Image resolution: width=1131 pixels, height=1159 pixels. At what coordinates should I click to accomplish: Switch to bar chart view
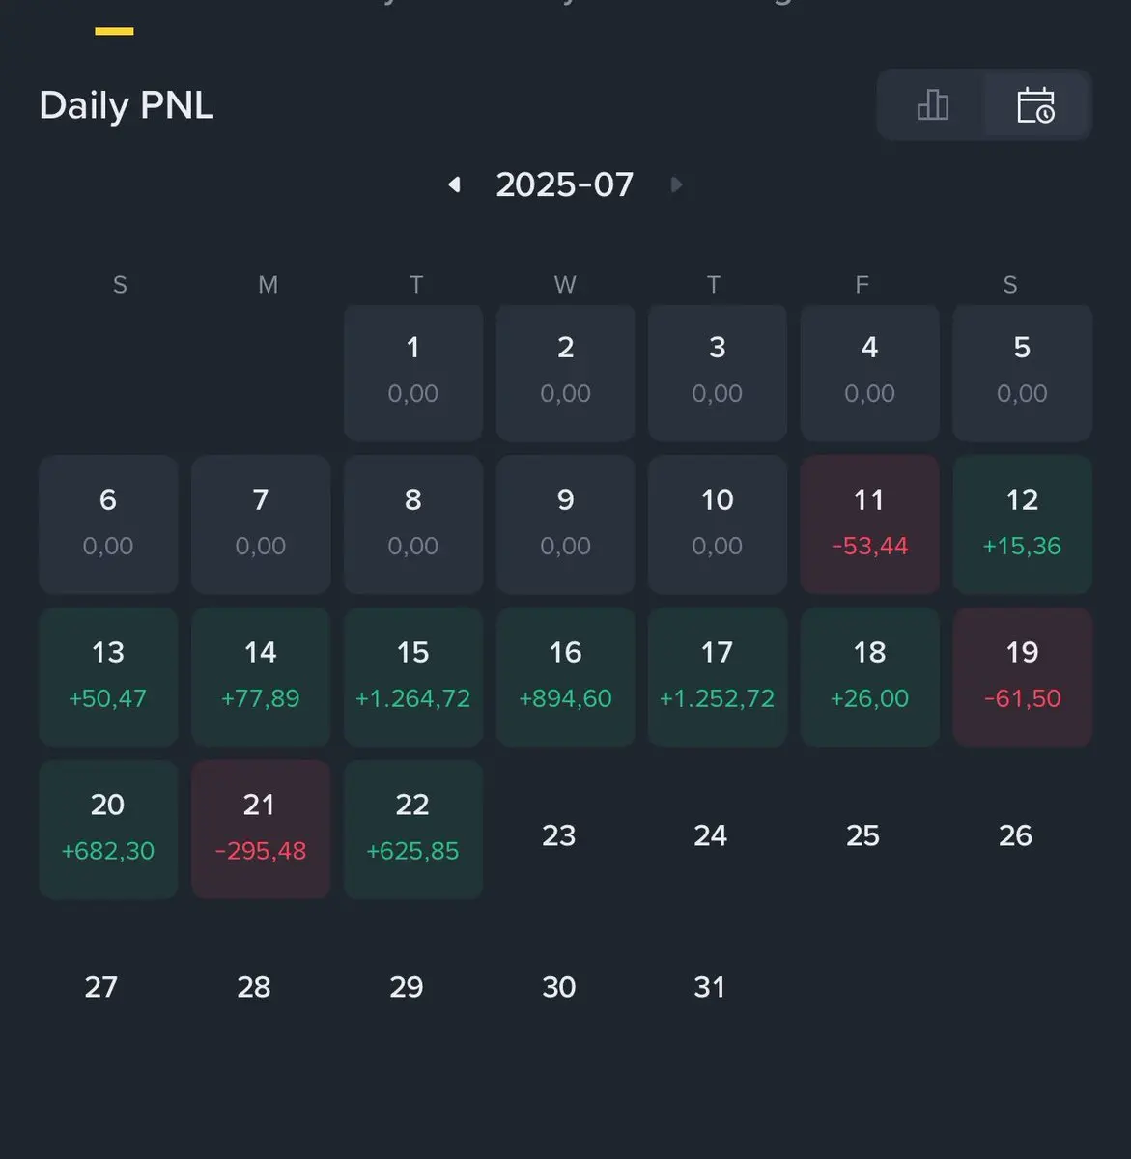pos(932,104)
